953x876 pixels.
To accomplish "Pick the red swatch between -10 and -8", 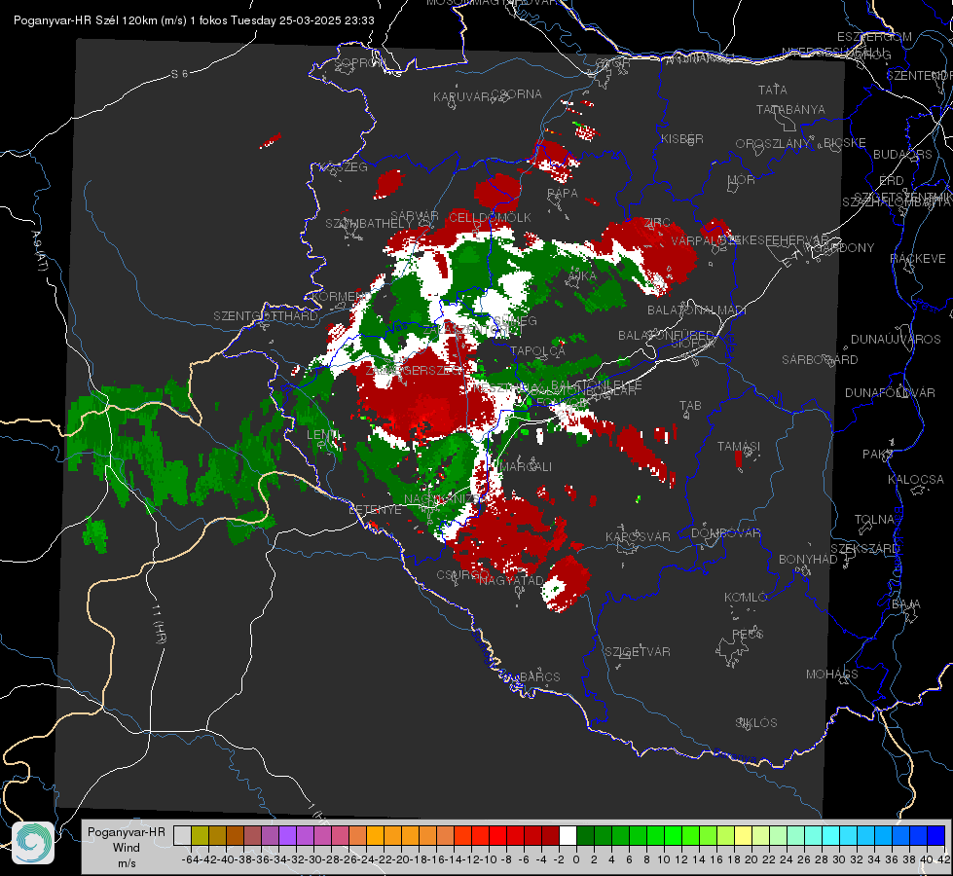I will tap(497, 835).
